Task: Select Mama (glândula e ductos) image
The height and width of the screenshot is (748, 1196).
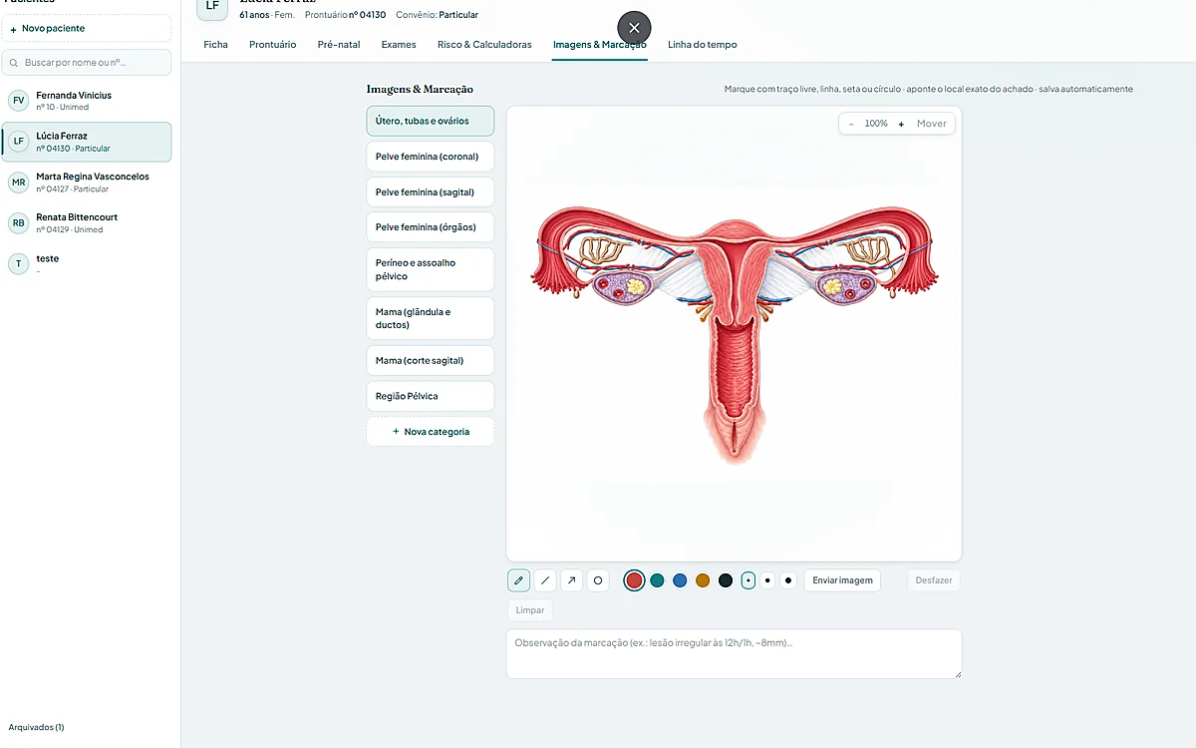Action: [x=431, y=318]
